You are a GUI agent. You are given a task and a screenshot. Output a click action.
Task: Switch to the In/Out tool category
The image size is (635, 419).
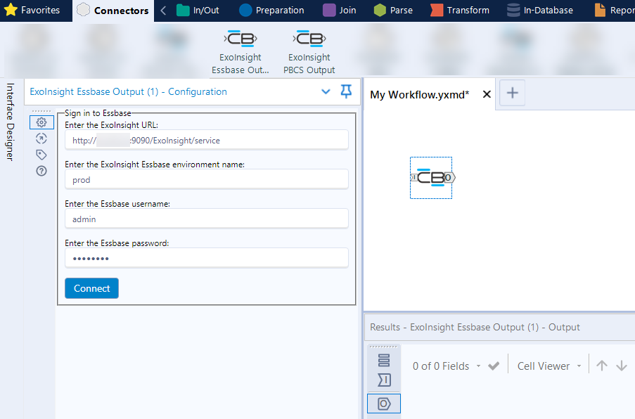(198, 10)
